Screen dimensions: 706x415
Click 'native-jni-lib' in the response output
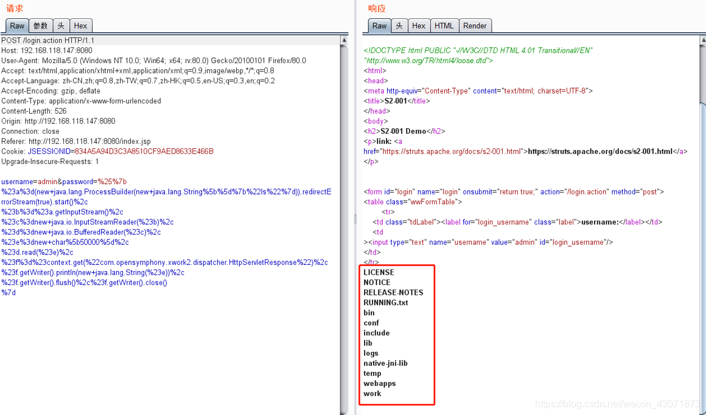(385, 363)
